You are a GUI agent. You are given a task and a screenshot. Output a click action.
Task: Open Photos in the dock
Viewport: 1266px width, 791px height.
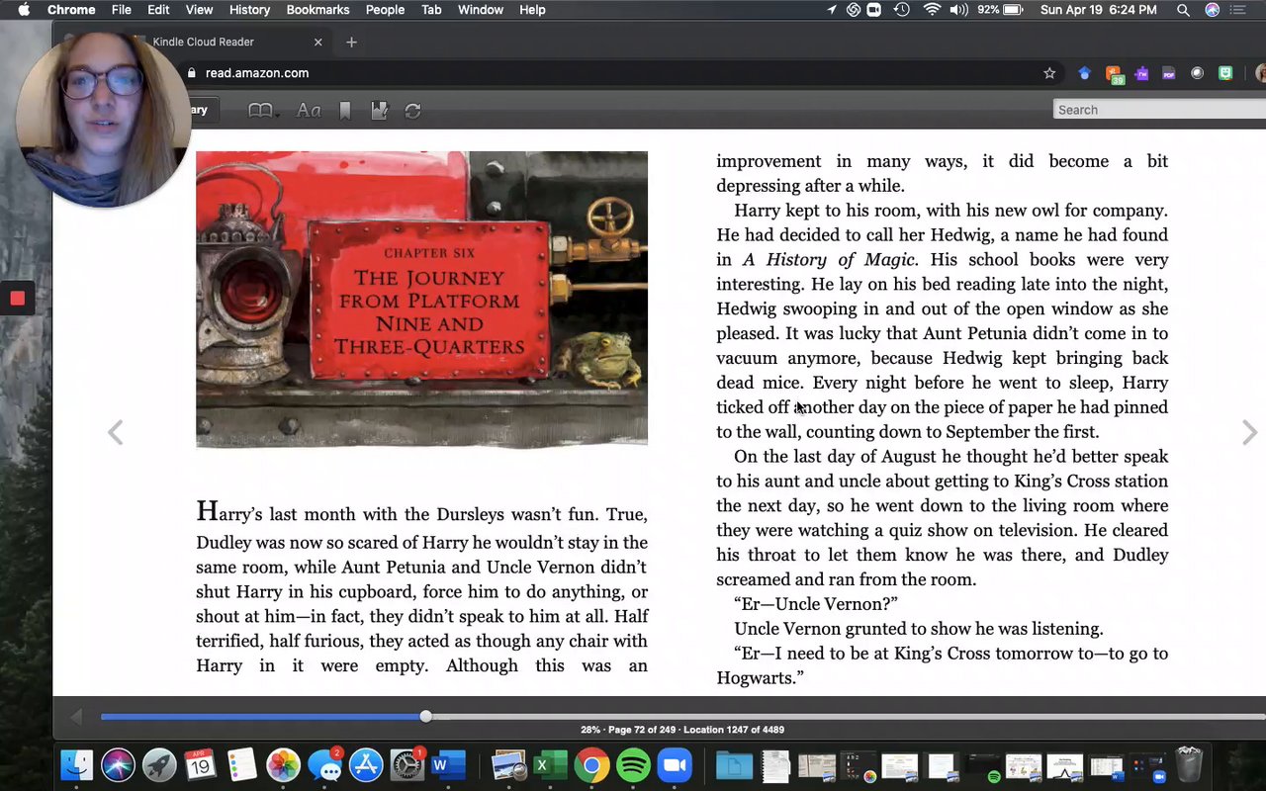283,765
